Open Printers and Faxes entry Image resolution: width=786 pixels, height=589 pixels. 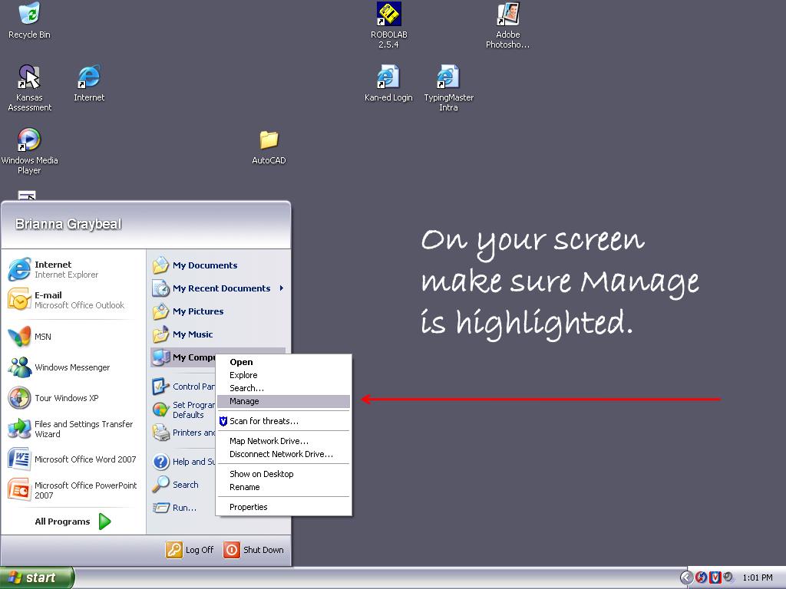pos(183,433)
